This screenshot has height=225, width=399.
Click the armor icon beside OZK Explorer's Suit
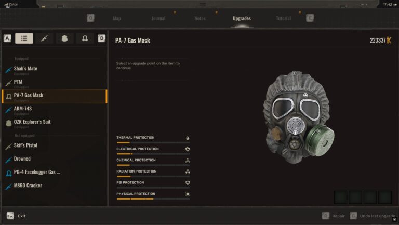coord(9,123)
